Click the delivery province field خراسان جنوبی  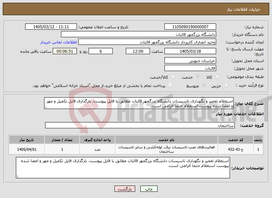pos(190,61)
